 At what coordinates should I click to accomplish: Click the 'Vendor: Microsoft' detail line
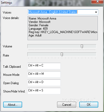click(x=40, y=22)
